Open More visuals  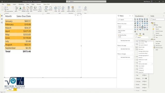pyautogui.click(x=63, y=9)
